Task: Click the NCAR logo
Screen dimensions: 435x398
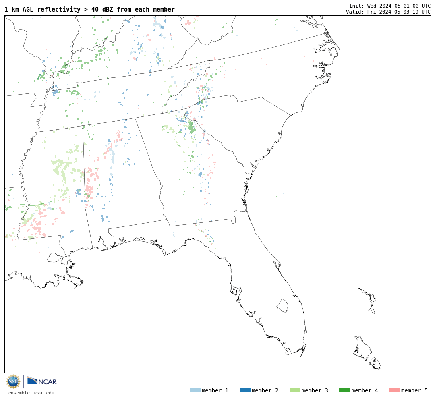Action: click(42, 381)
